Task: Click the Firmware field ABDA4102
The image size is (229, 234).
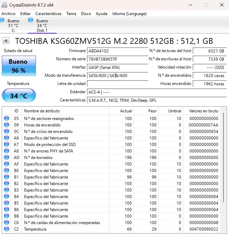Action: (117, 51)
